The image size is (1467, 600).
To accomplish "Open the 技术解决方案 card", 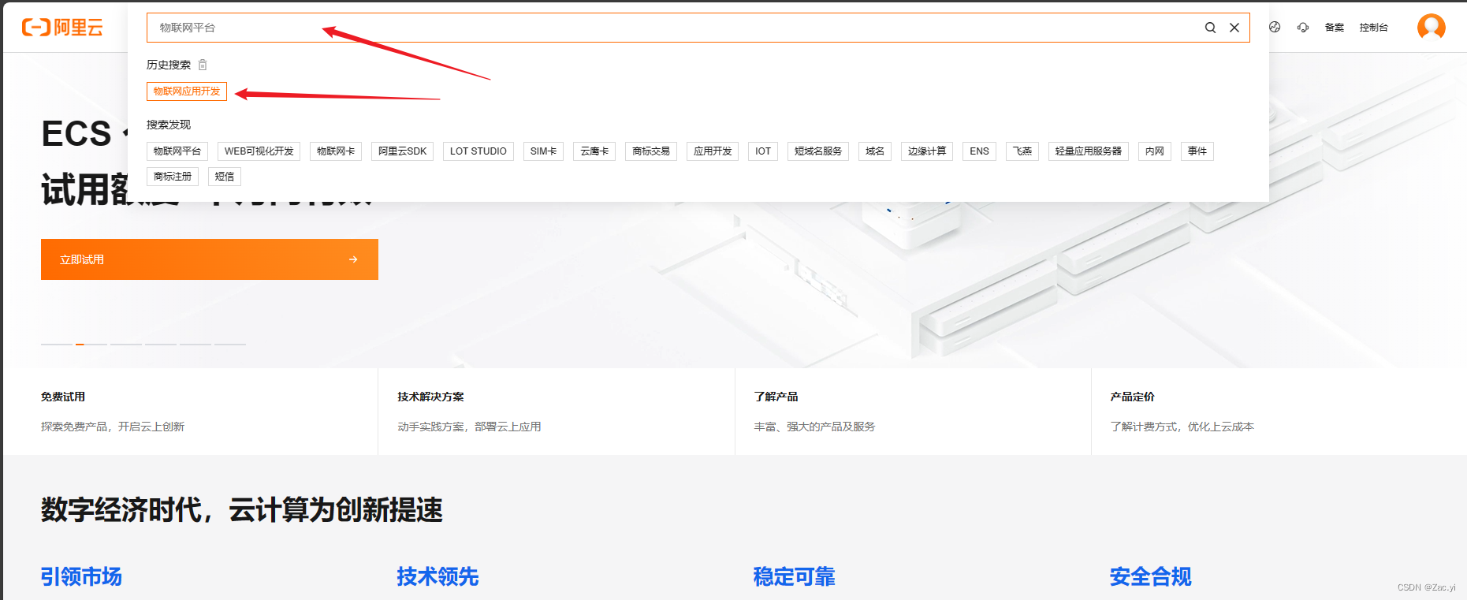I will 557,412.
